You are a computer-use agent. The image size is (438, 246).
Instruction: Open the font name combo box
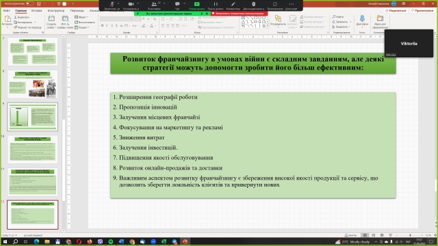tap(116, 19)
